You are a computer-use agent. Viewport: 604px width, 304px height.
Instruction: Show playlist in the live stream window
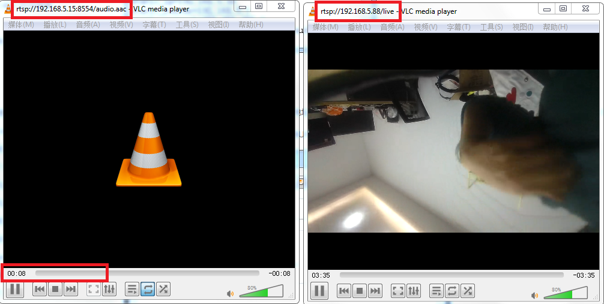pyautogui.click(x=436, y=291)
